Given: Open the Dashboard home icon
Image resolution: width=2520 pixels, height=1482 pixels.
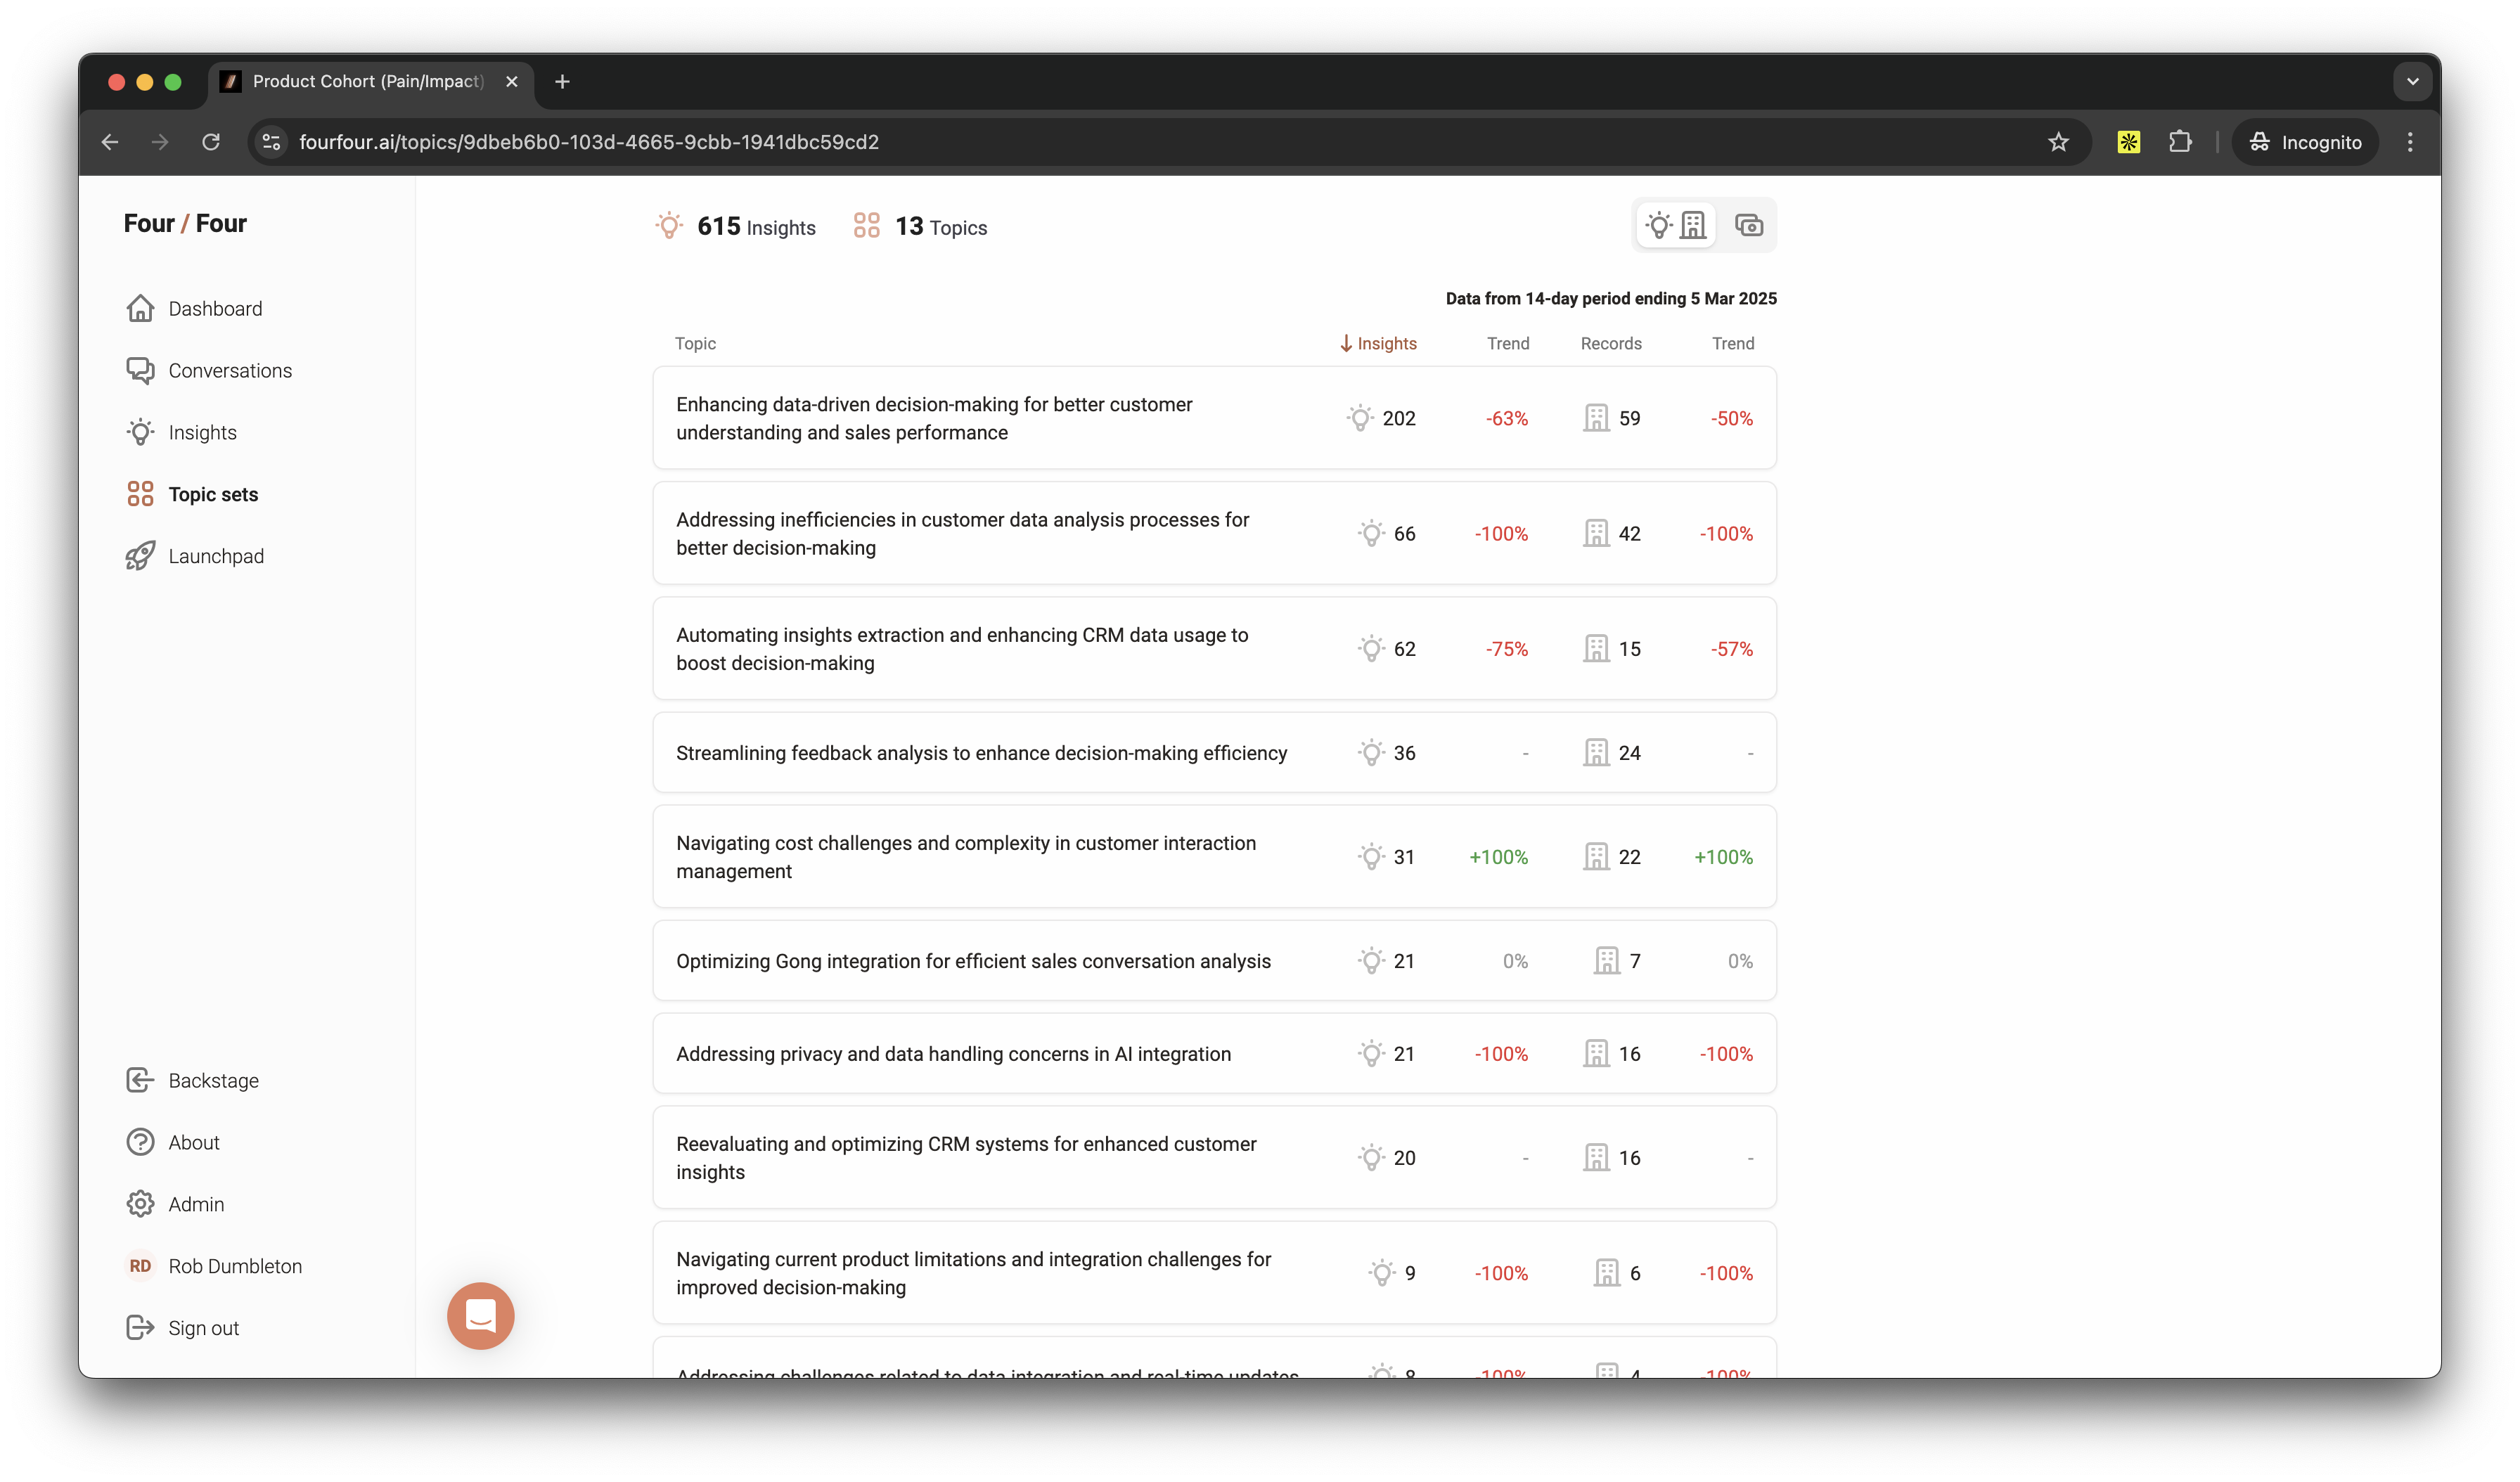Looking at the screenshot, I should (x=140, y=309).
